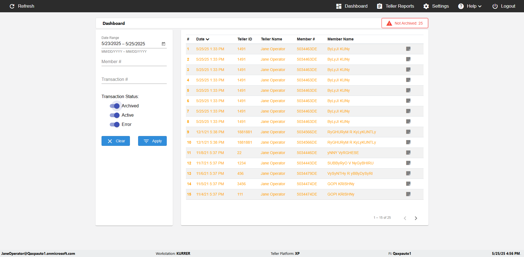Screen dimensions: 524x257
Task: Open note icon for VySyNTHy R yBByDySyRI row
Action: point(408,173)
